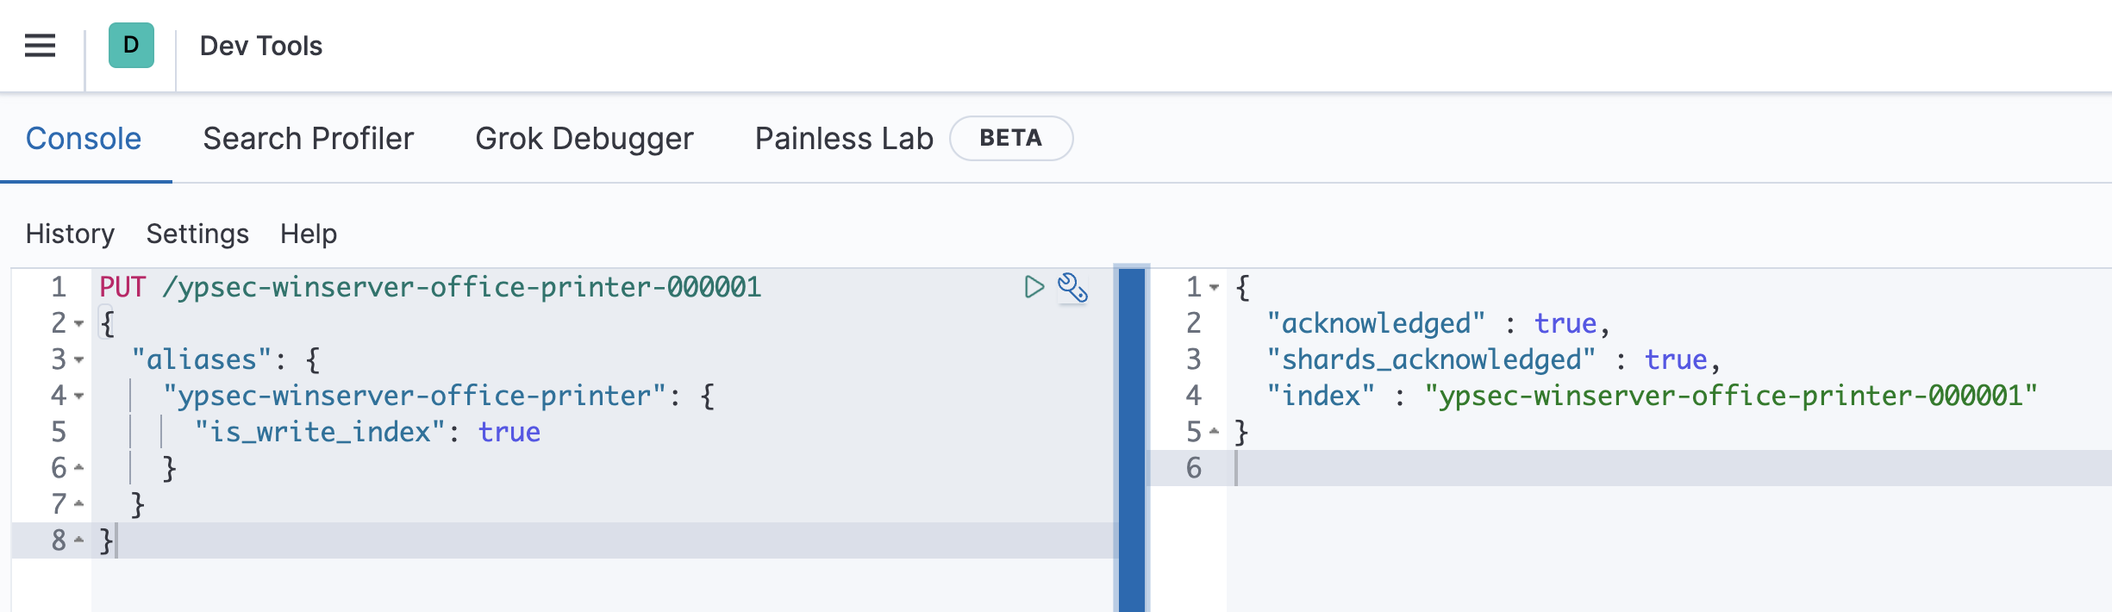Select the Console tab
This screenshot has height=612, width=2112.
coord(84,139)
